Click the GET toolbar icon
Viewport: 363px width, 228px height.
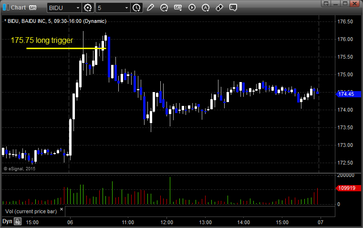(178, 8)
